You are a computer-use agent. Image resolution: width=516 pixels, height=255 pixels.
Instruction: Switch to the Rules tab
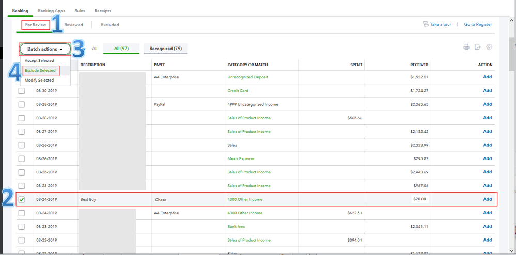[80, 11]
